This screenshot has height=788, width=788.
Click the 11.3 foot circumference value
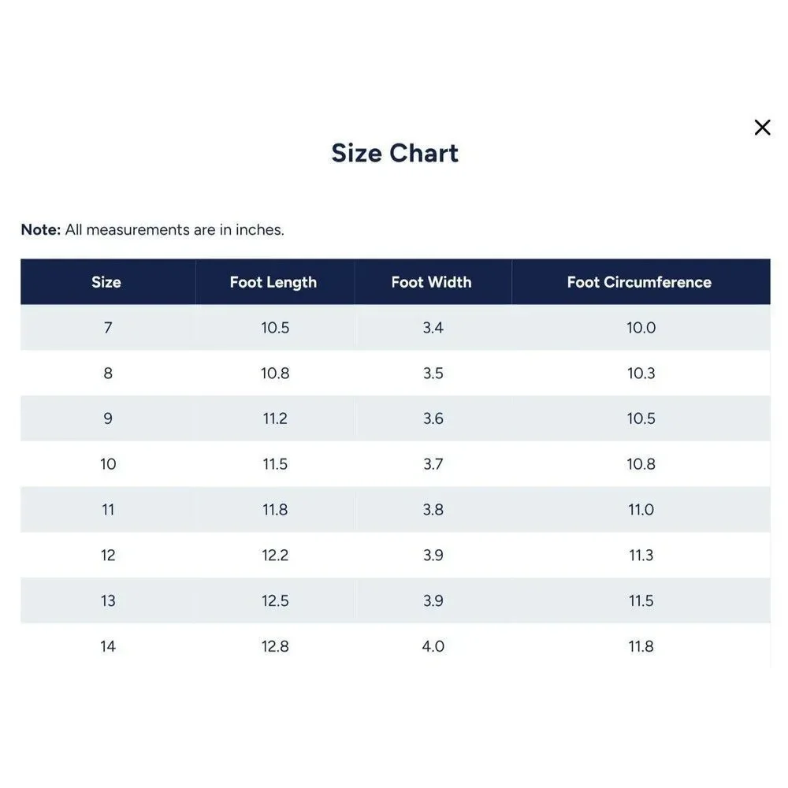coord(641,556)
